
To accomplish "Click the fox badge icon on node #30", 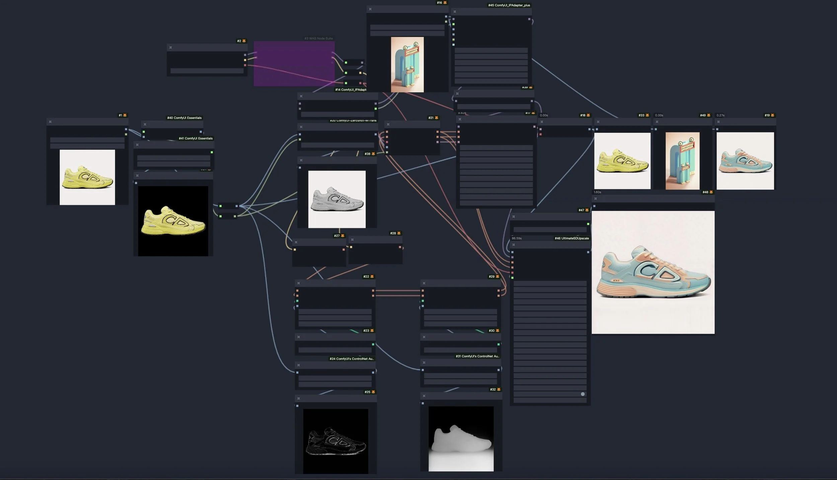I will point(498,331).
